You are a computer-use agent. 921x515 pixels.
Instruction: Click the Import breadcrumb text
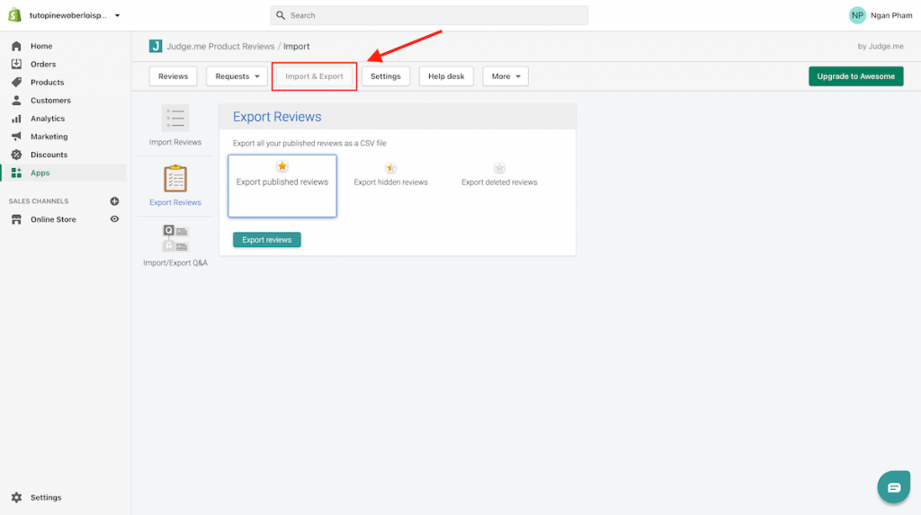297,47
